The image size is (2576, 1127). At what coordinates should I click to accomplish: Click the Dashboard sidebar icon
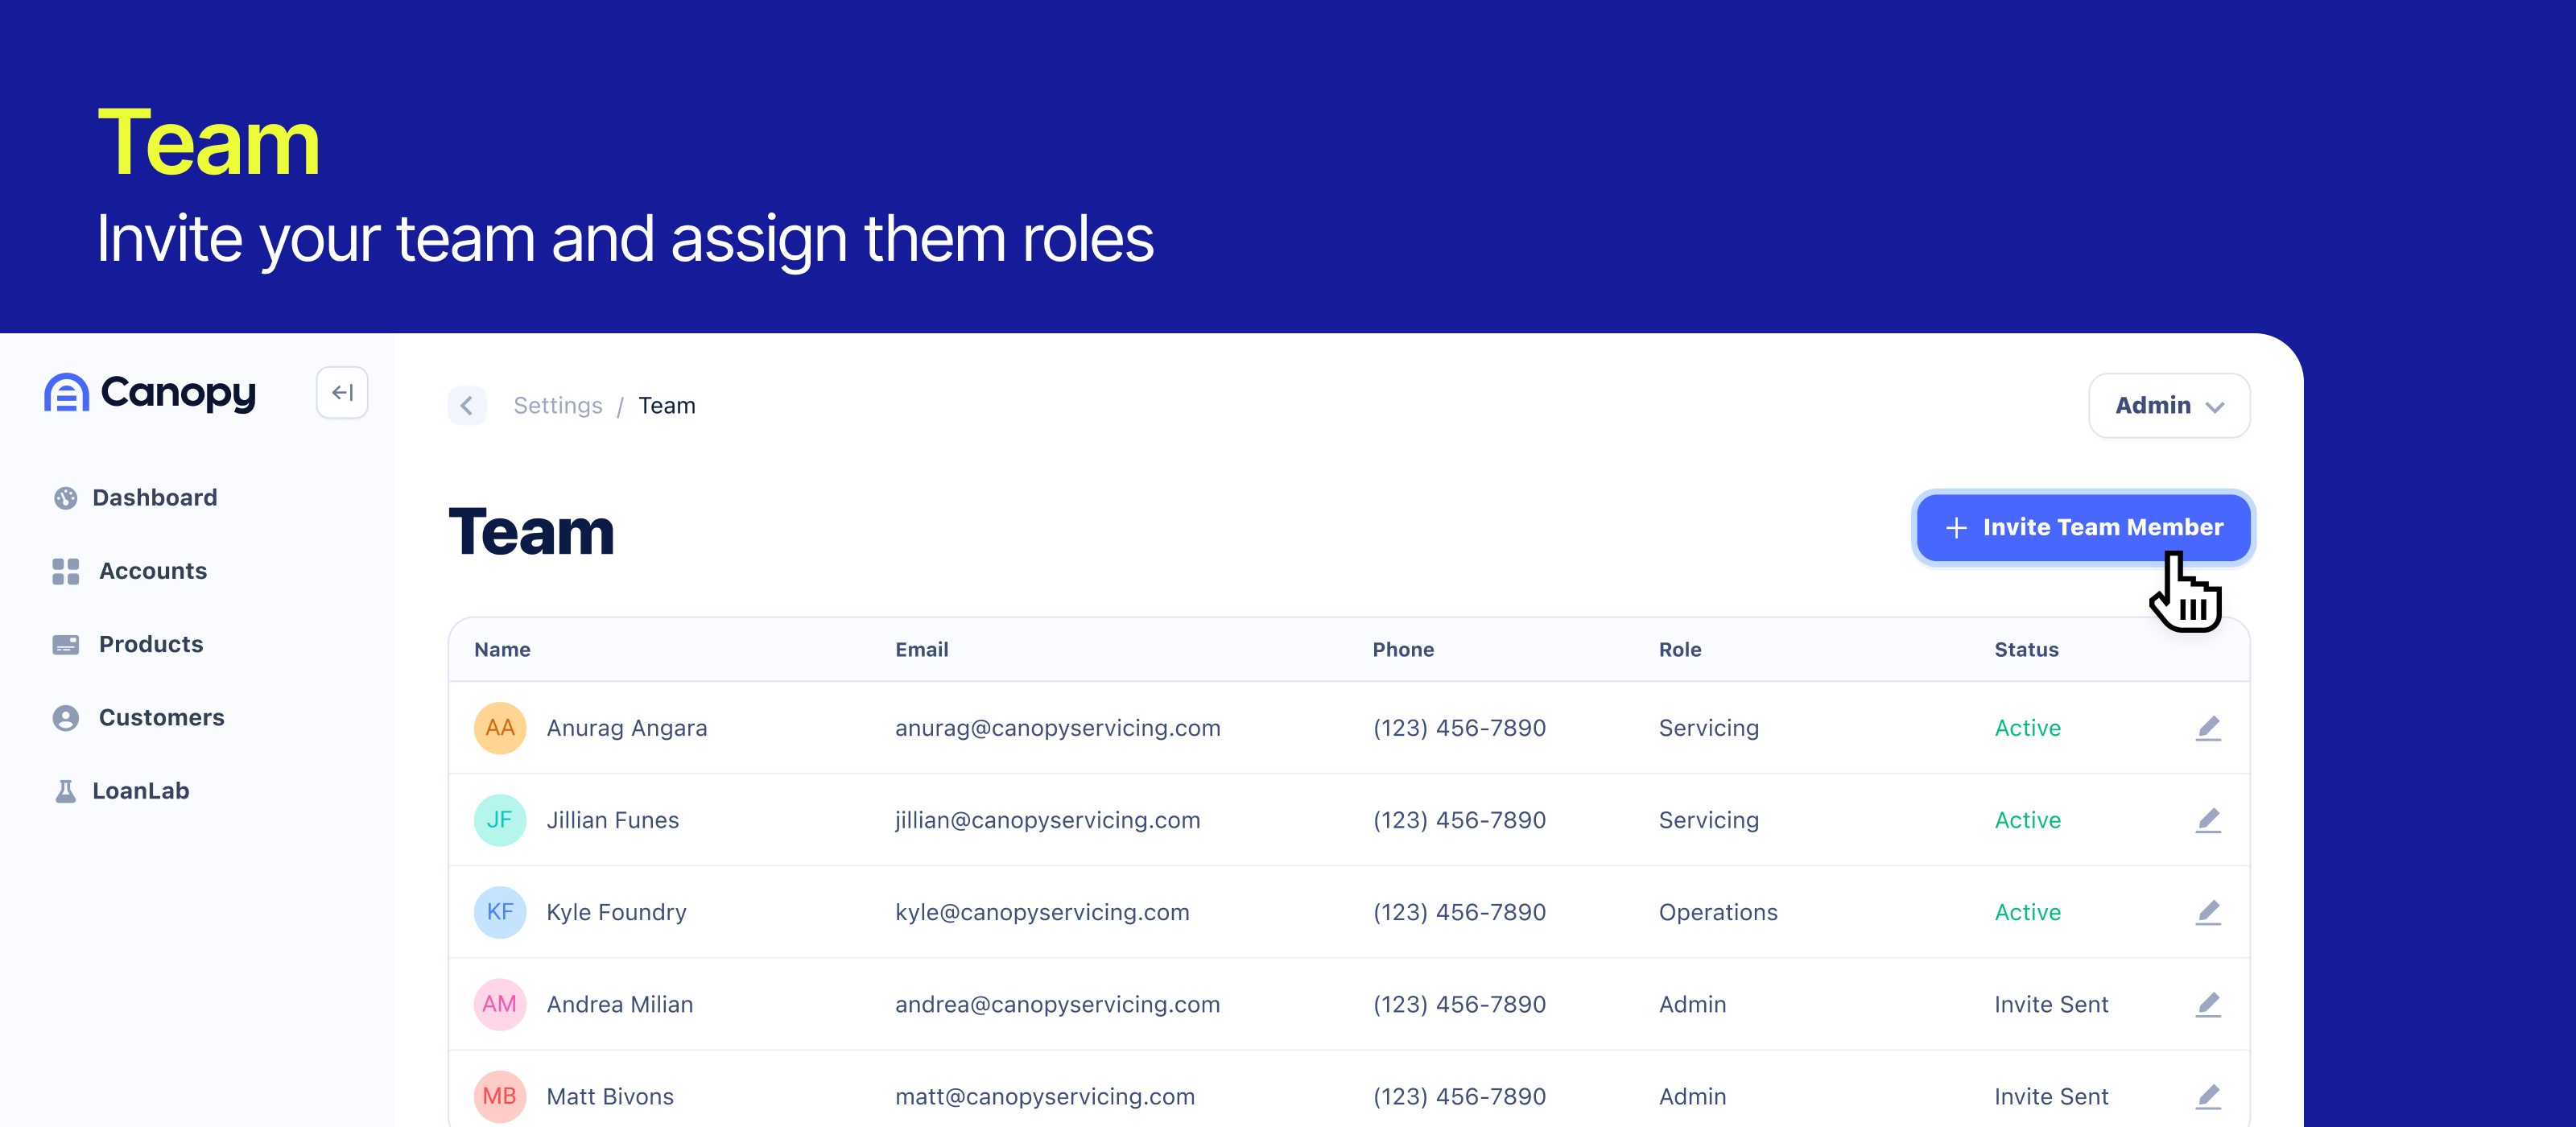64,497
